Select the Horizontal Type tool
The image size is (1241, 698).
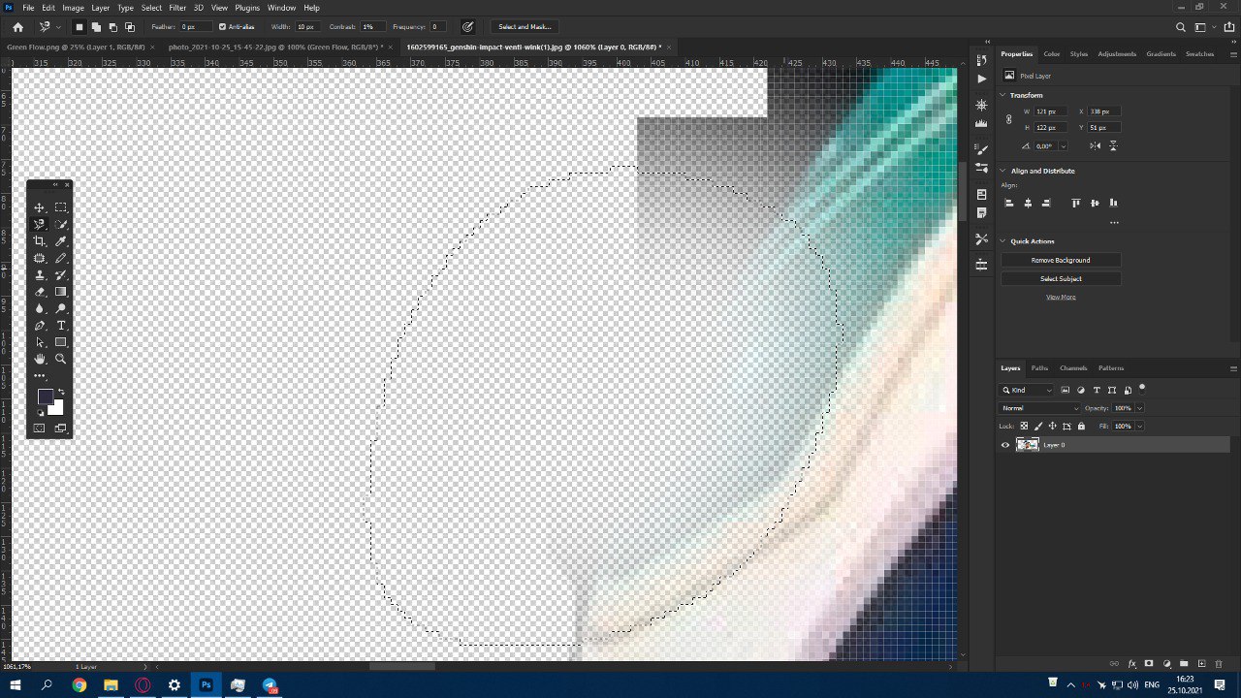pos(61,326)
